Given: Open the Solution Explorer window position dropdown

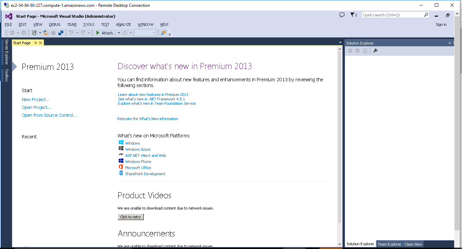Looking at the screenshot, I should pos(449,43).
